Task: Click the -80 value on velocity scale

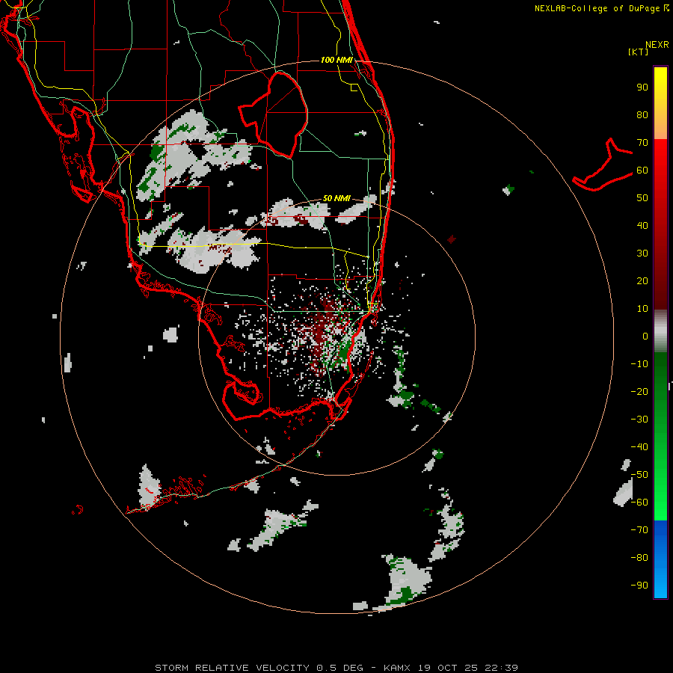Action: tap(639, 558)
